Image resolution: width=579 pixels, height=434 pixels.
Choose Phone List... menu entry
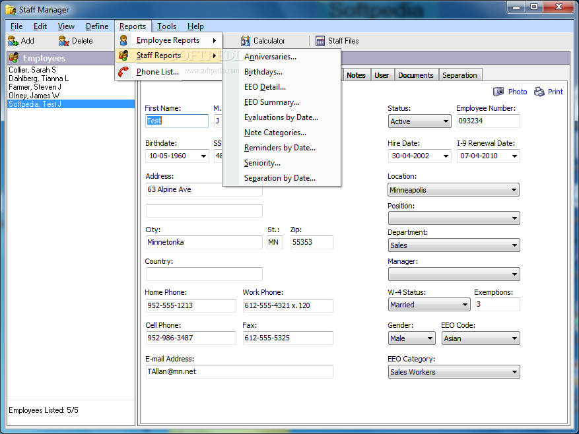(169, 72)
